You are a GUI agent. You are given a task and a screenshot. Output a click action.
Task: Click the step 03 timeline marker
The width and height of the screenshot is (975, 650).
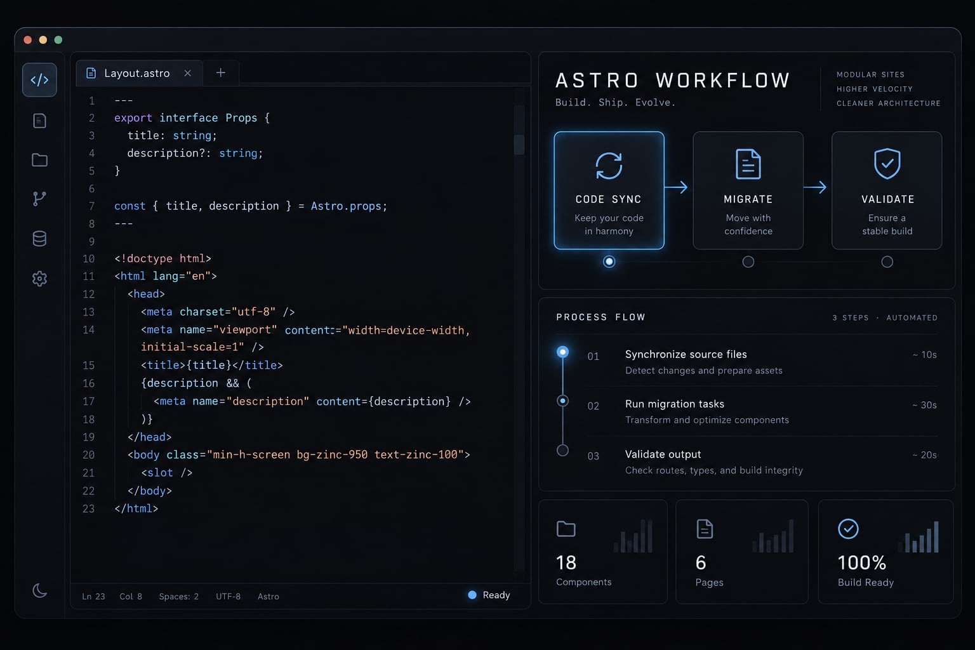click(x=562, y=451)
